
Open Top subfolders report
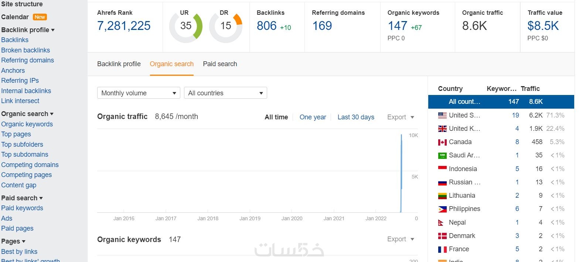[22, 144]
